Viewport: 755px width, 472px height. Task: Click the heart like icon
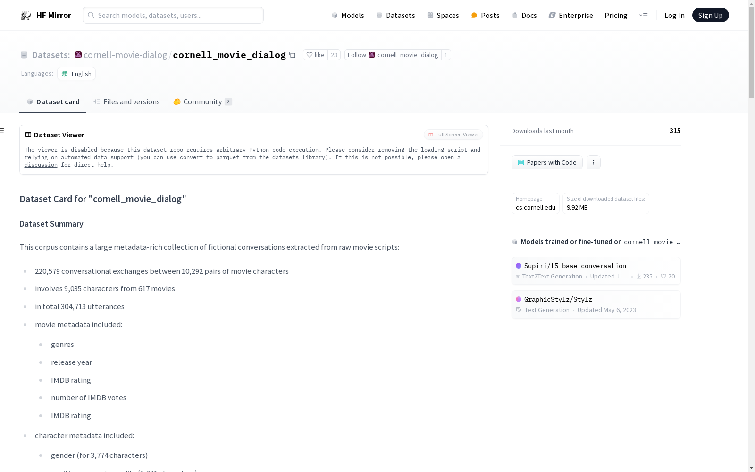(310, 55)
